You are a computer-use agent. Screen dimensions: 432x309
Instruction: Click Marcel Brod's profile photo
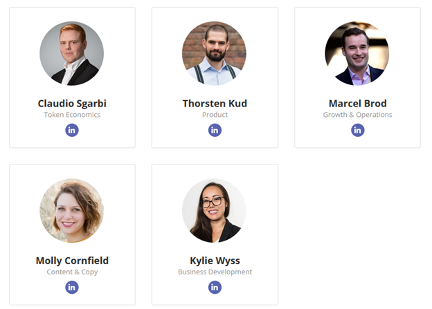pyautogui.click(x=357, y=53)
